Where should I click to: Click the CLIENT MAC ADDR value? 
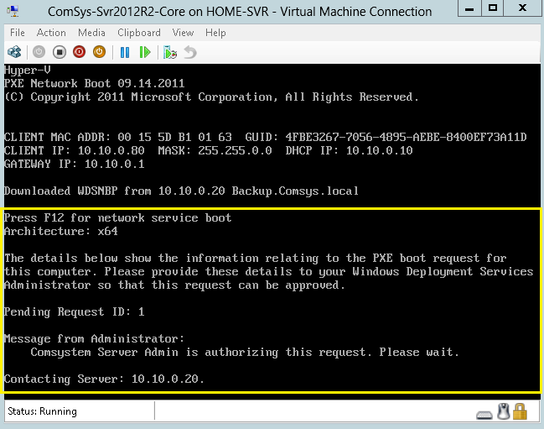tap(174, 137)
